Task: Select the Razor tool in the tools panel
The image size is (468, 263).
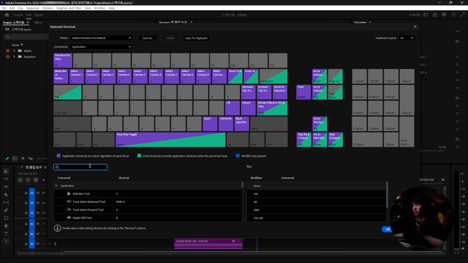Action: (6, 194)
